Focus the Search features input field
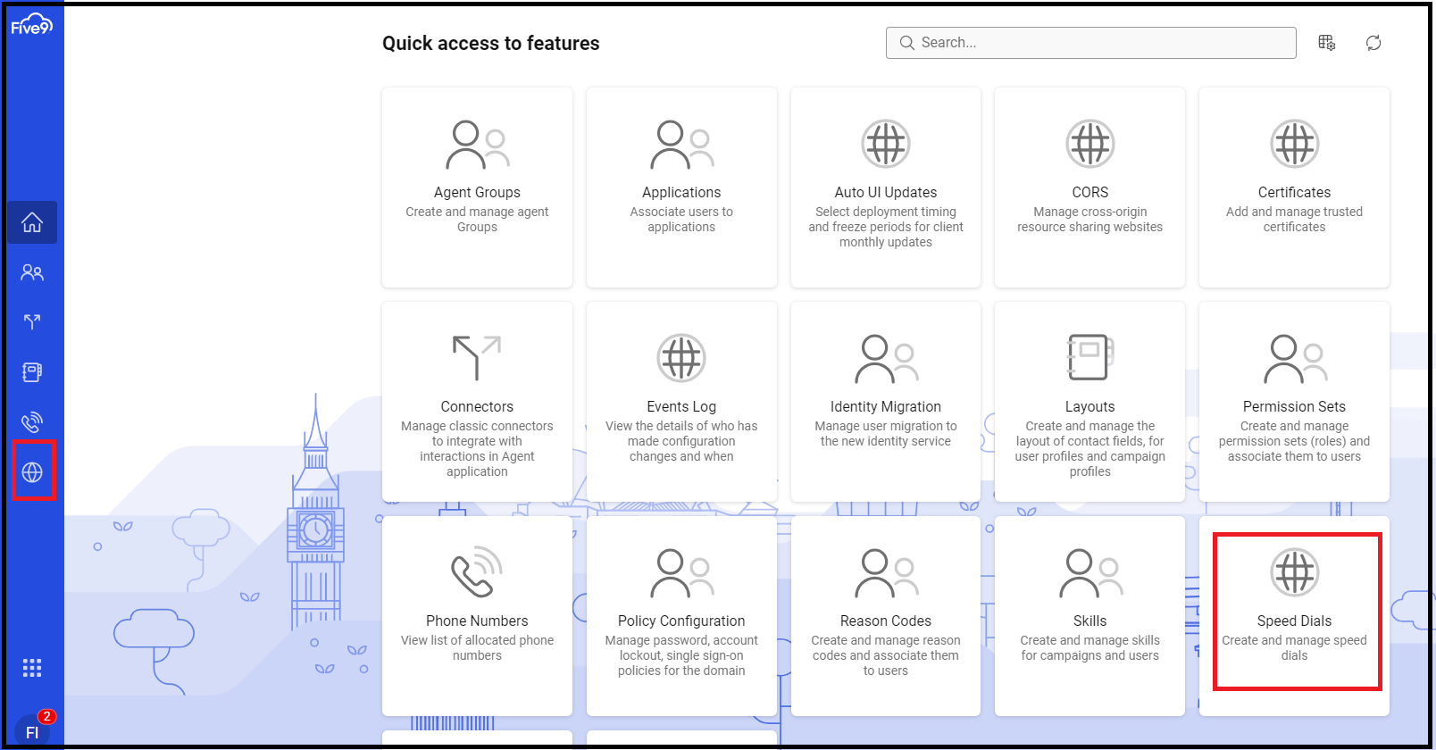 [x=1090, y=43]
